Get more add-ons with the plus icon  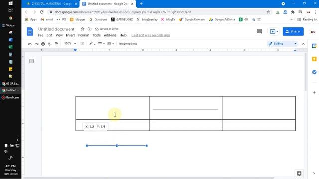tap(314, 93)
